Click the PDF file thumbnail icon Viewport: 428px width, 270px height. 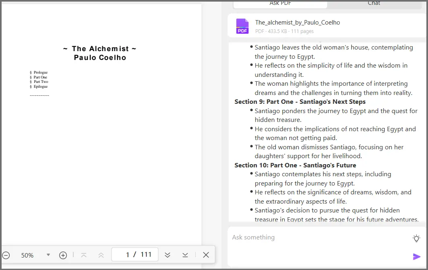pyautogui.click(x=242, y=26)
